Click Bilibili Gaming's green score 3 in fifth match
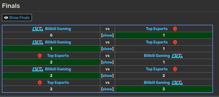The image size is (219, 97). click(x=164, y=89)
